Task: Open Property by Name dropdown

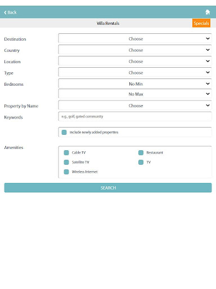Action: [x=135, y=106]
